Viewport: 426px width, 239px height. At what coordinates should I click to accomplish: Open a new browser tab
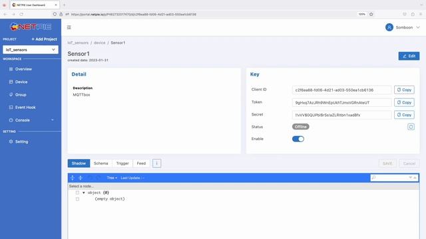(x=64, y=5)
